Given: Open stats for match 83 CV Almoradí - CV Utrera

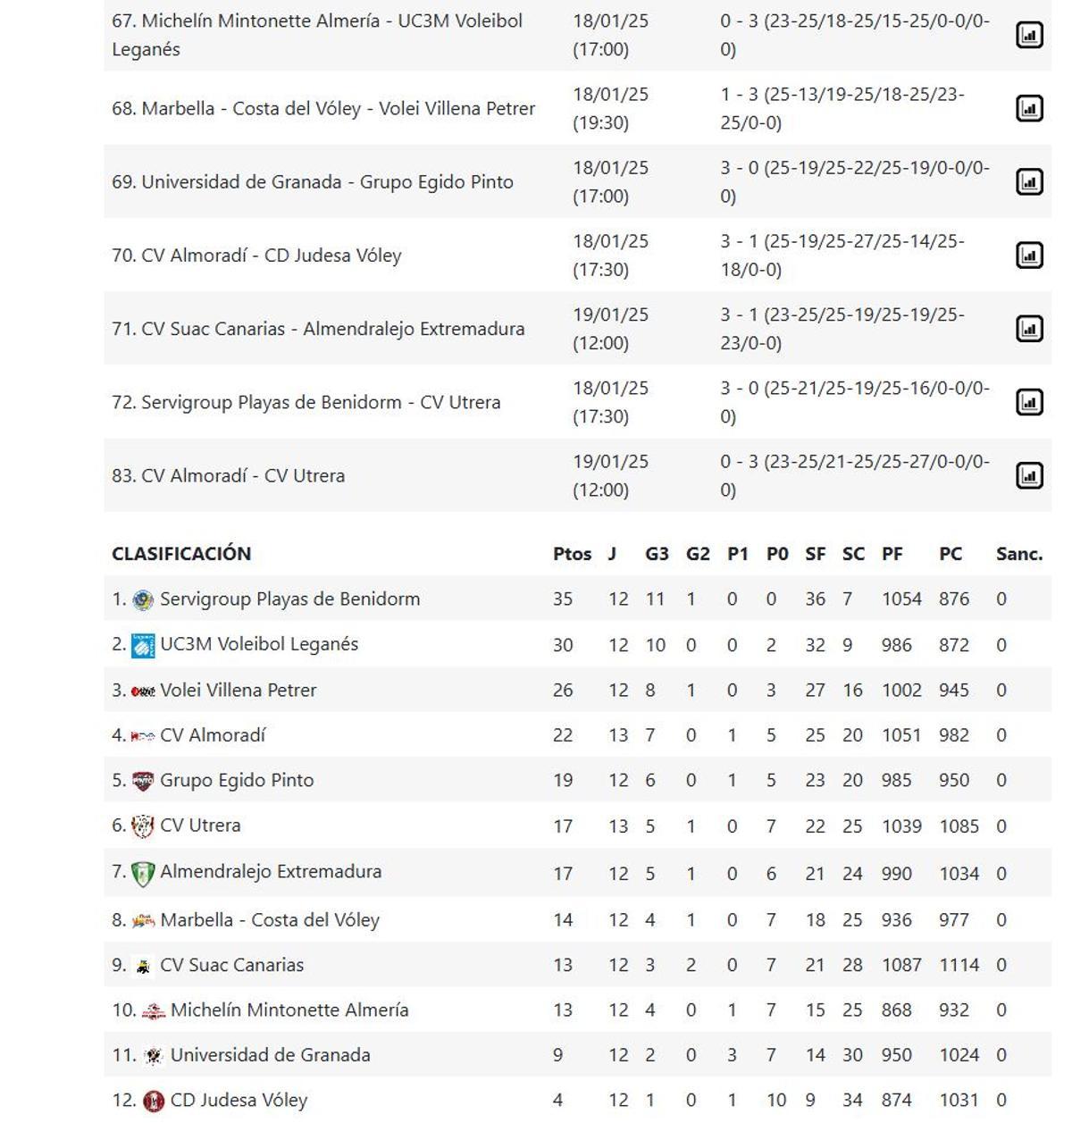Looking at the screenshot, I should [x=1031, y=474].
